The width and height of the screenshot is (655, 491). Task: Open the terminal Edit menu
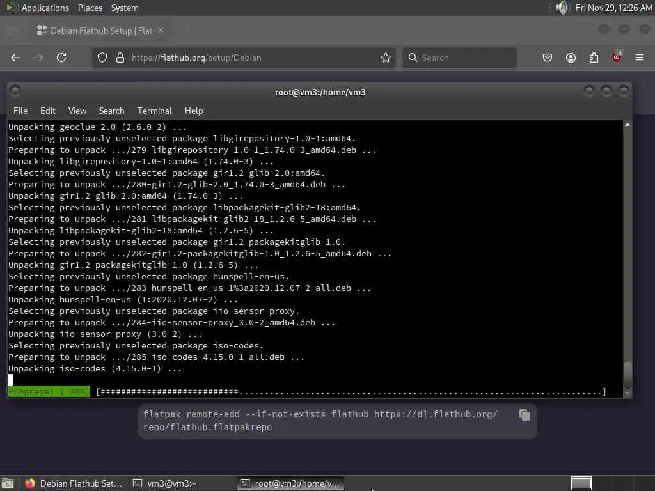(47, 111)
